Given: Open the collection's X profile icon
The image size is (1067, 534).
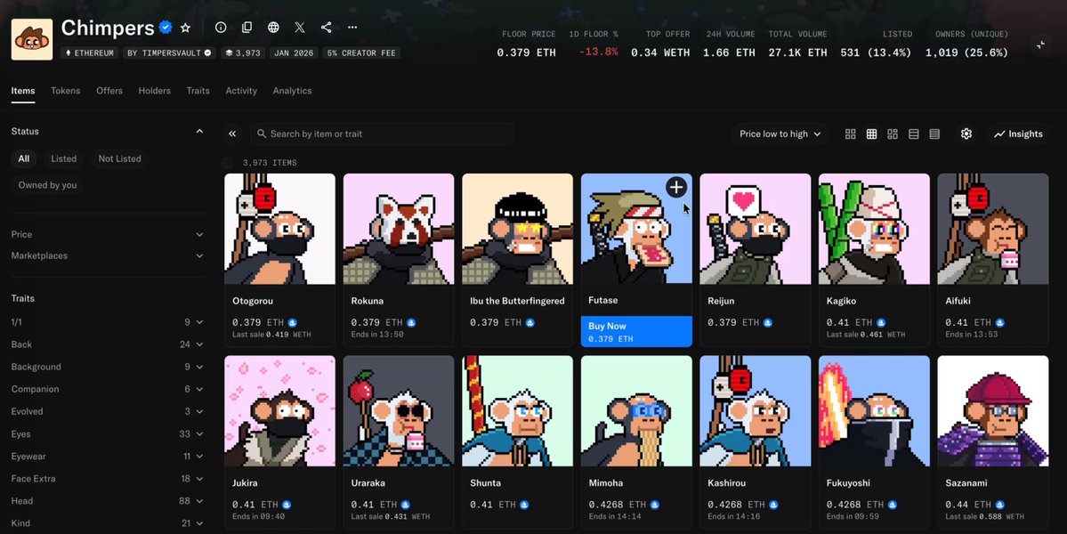Looking at the screenshot, I should [x=300, y=28].
